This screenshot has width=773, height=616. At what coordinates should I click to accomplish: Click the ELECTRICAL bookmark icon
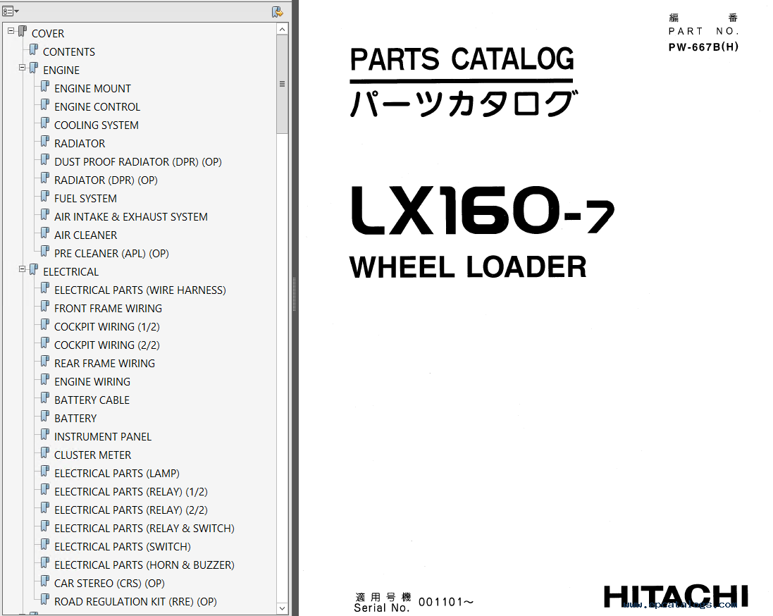(x=34, y=270)
